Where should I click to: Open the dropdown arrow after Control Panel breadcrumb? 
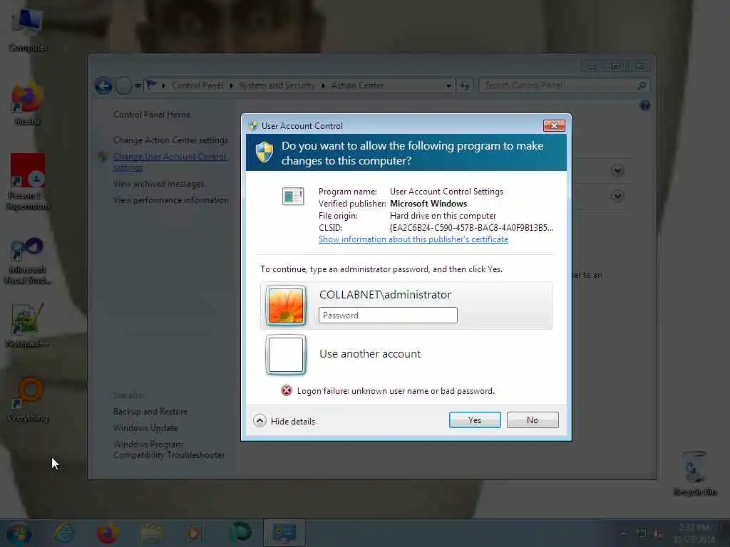point(231,85)
